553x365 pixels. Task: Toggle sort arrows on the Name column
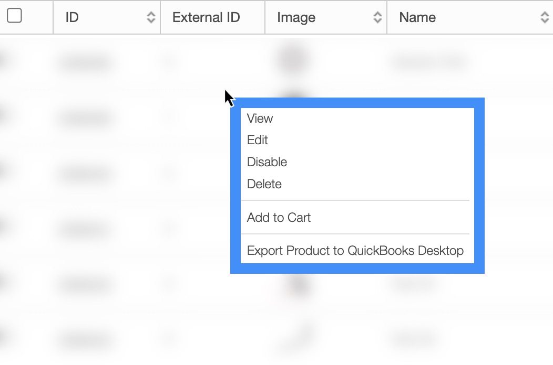coord(545,17)
